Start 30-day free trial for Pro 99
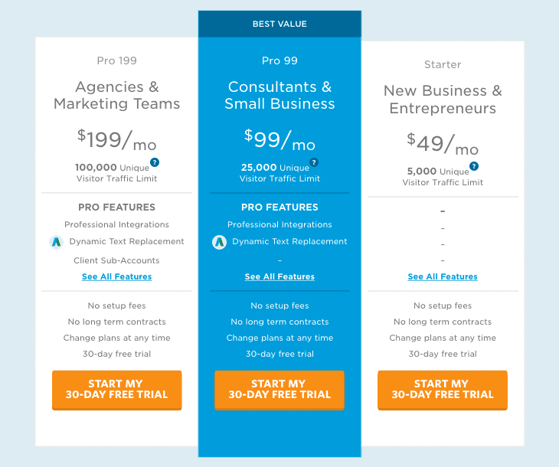Viewport: 559px width, 467px height. tap(279, 390)
